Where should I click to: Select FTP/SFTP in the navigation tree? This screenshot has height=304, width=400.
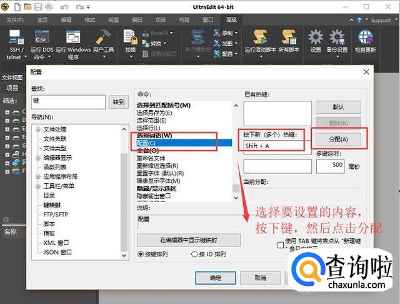point(56,215)
